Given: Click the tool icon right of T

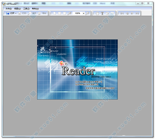Looking at the screenshot, I should tap(107, 13).
